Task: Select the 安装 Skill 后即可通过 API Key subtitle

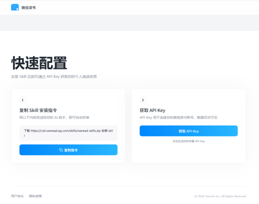Action: pyautogui.click(x=54, y=77)
